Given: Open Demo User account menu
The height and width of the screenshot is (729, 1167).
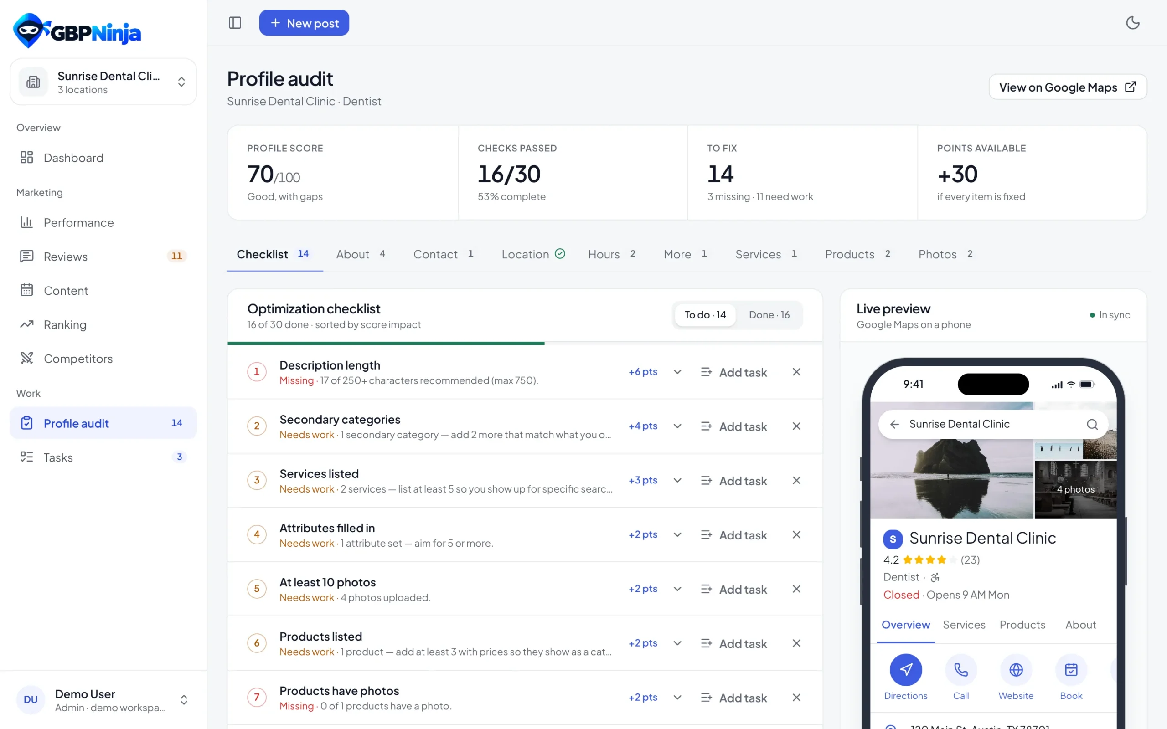Looking at the screenshot, I should (103, 700).
